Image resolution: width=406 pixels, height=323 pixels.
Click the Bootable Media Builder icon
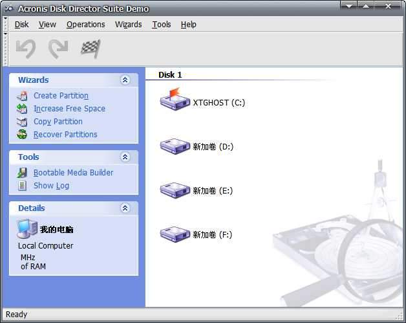pos(22,173)
